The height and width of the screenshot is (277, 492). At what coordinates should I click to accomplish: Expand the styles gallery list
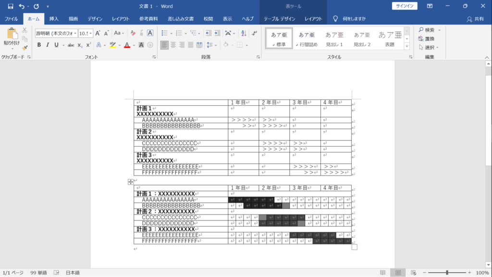(x=407, y=46)
